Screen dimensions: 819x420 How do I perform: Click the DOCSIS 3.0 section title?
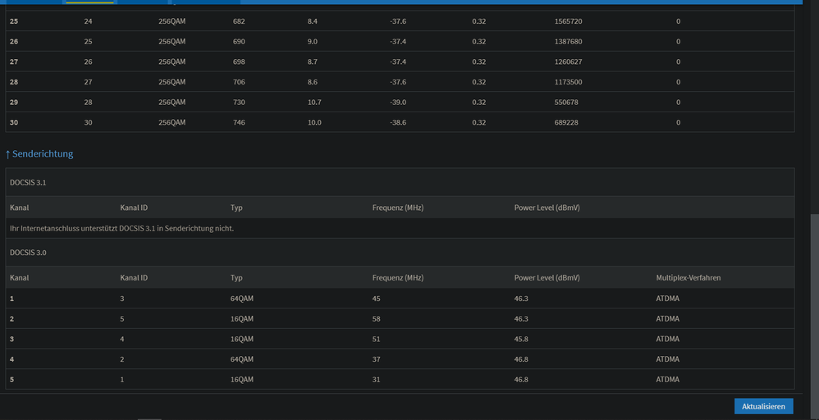click(x=28, y=253)
